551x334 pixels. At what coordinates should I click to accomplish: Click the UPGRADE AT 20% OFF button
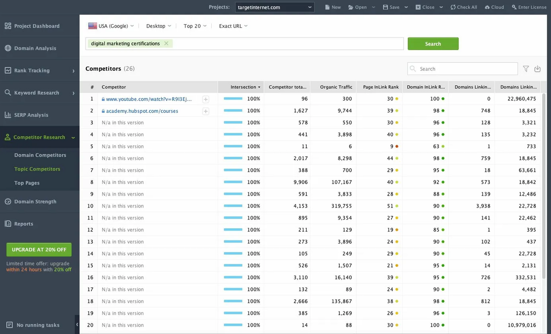(39, 250)
